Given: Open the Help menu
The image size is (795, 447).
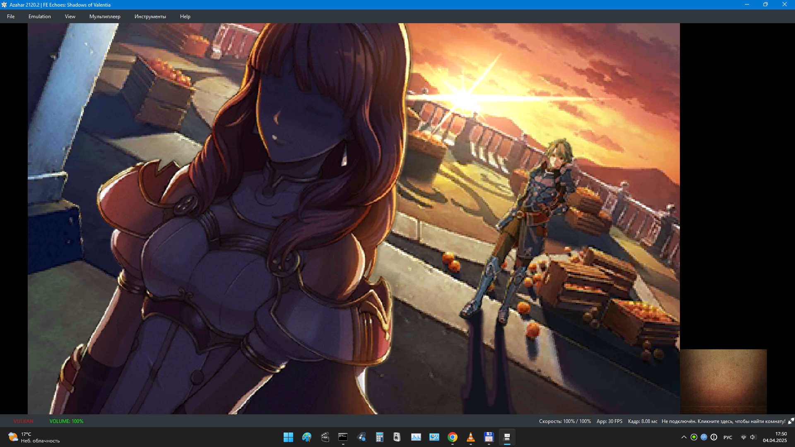Looking at the screenshot, I should (185, 17).
